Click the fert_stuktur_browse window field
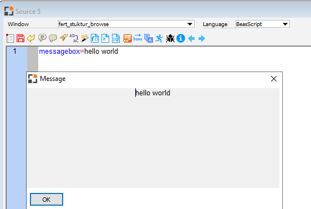 126,24
